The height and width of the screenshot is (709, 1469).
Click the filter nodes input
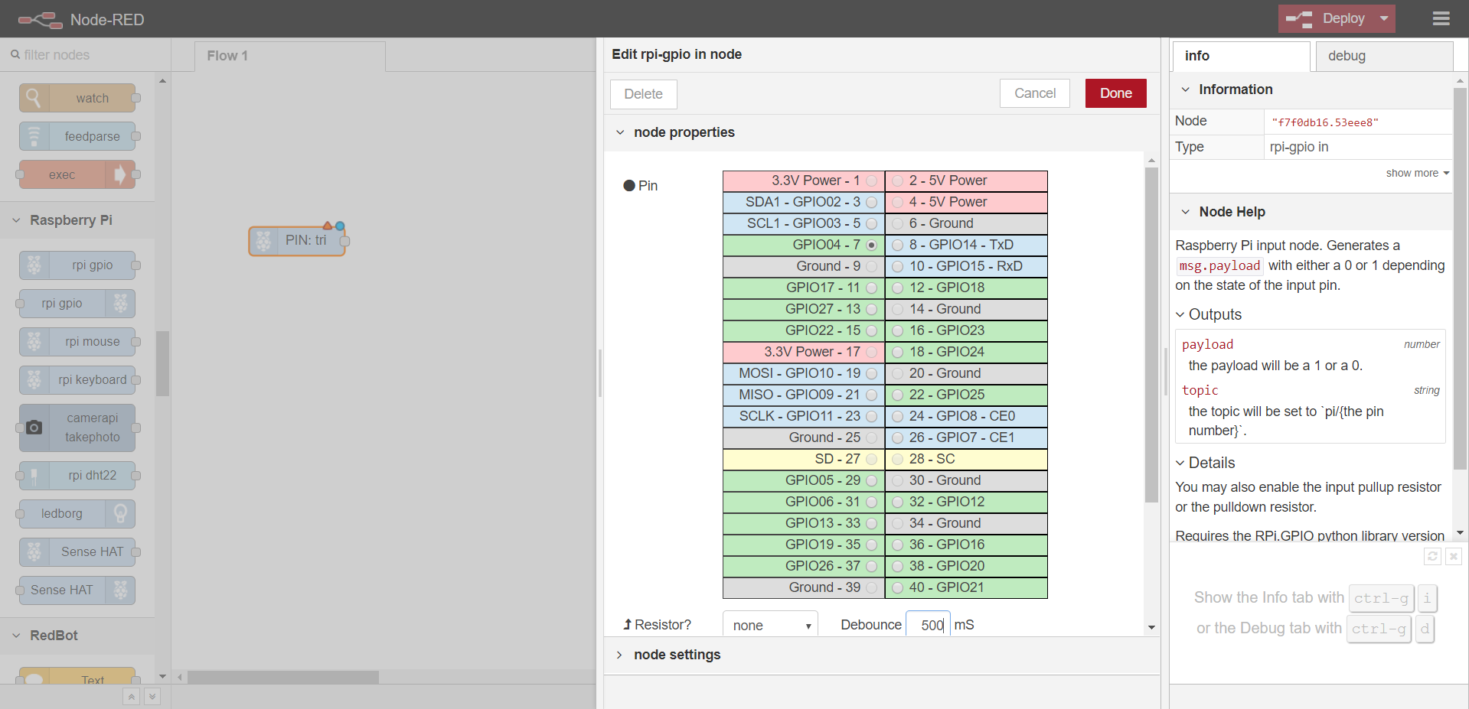point(85,55)
